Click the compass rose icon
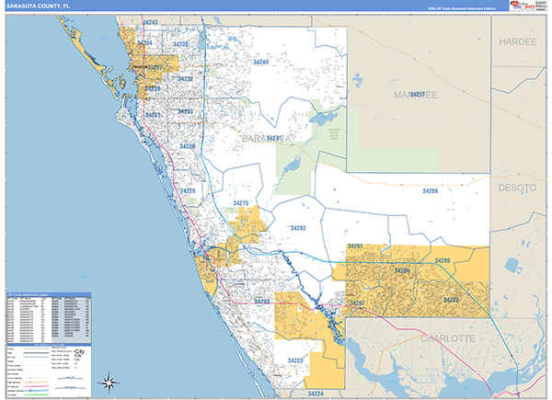552x400 pixels. tap(109, 382)
